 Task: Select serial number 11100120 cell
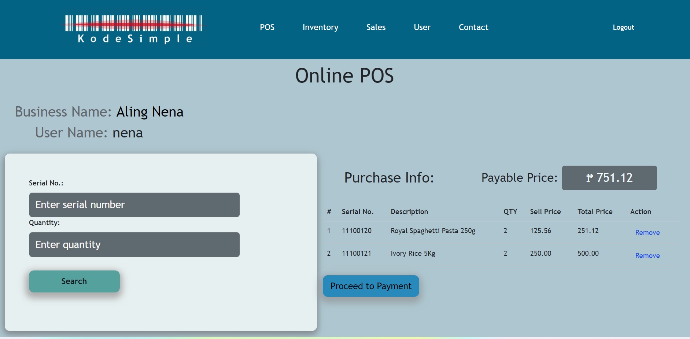pos(357,231)
